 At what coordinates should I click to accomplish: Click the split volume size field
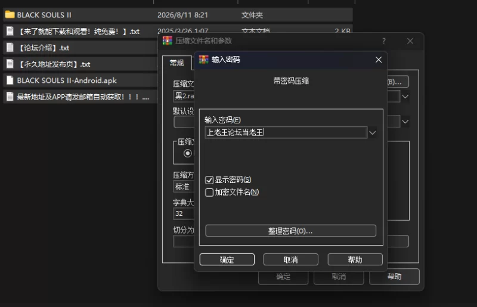(184, 241)
